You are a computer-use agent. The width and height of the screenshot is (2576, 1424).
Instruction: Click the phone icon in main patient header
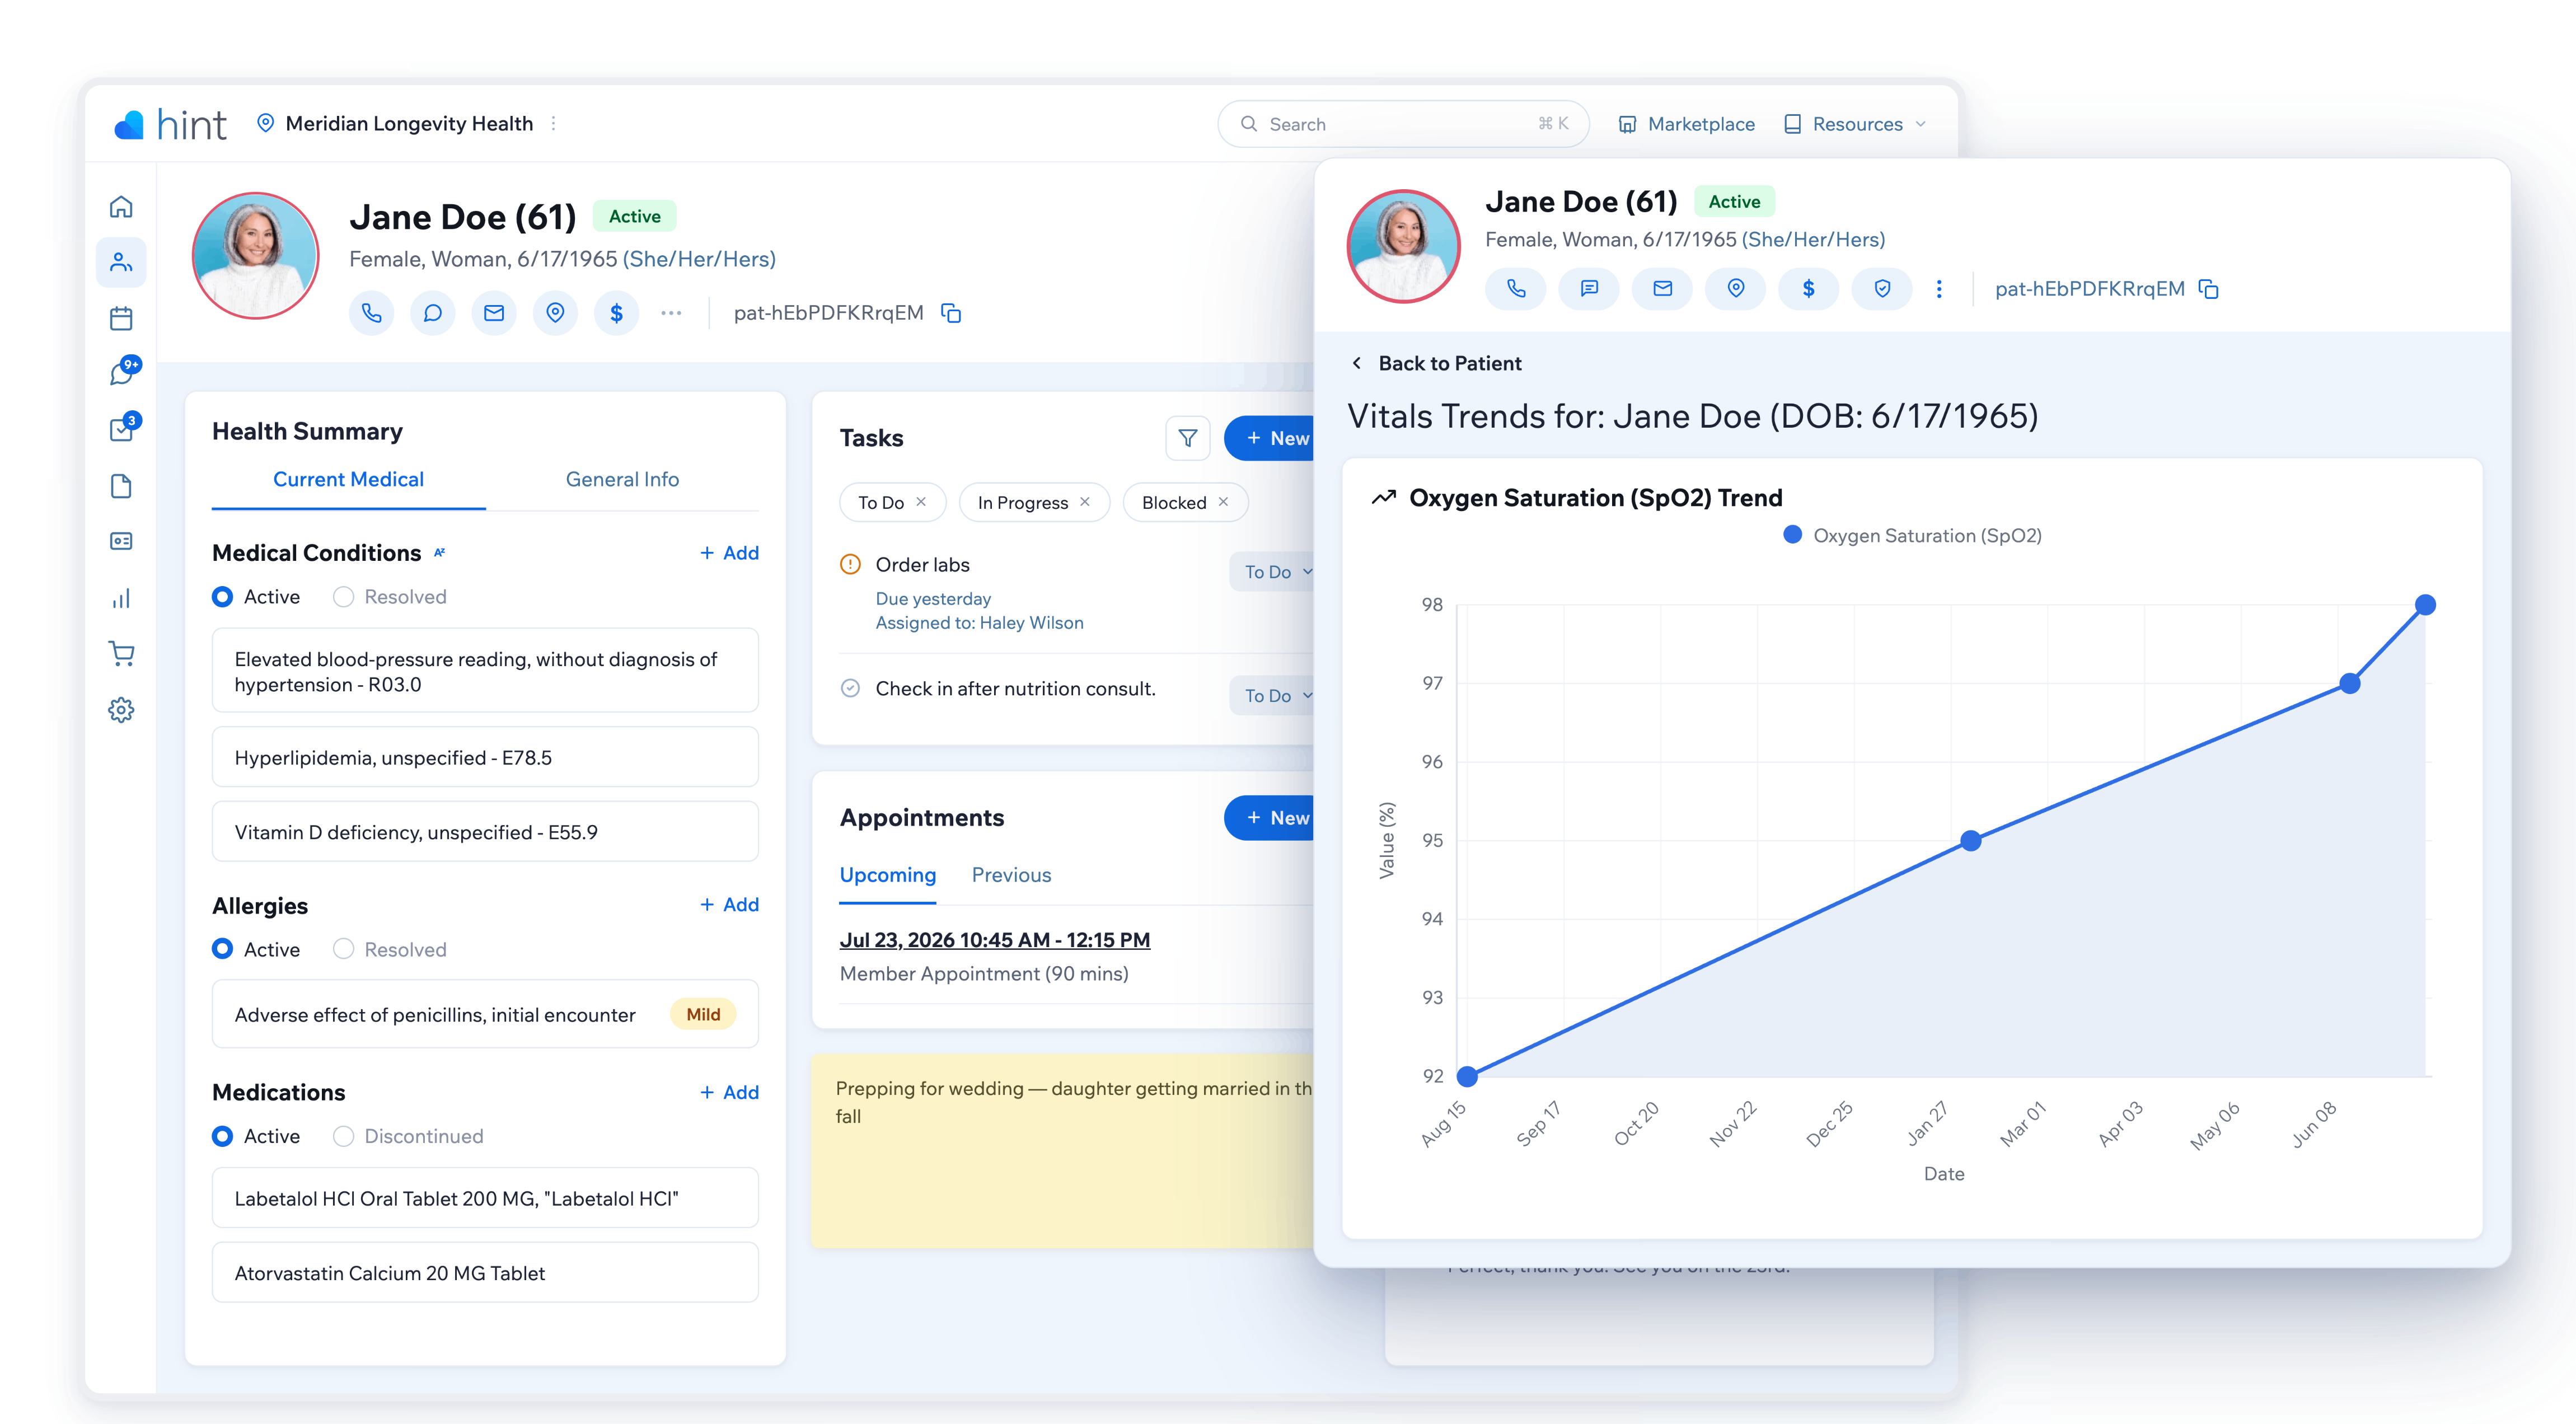pos(371,313)
